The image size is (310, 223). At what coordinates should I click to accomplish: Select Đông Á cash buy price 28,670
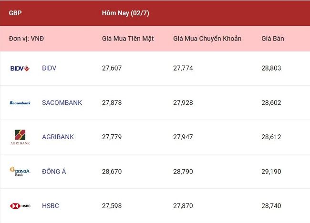[x=112, y=172]
